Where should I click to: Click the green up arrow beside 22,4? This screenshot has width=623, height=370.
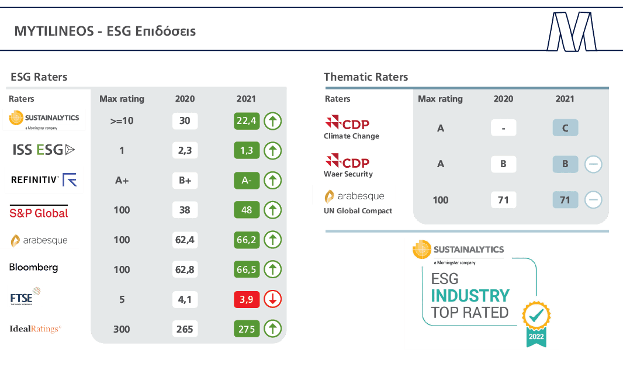pyautogui.click(x=272, y=121)
